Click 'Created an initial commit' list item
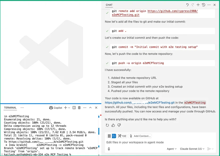The width and height of the screenshot is (220, 156). [x=147, y=87]
